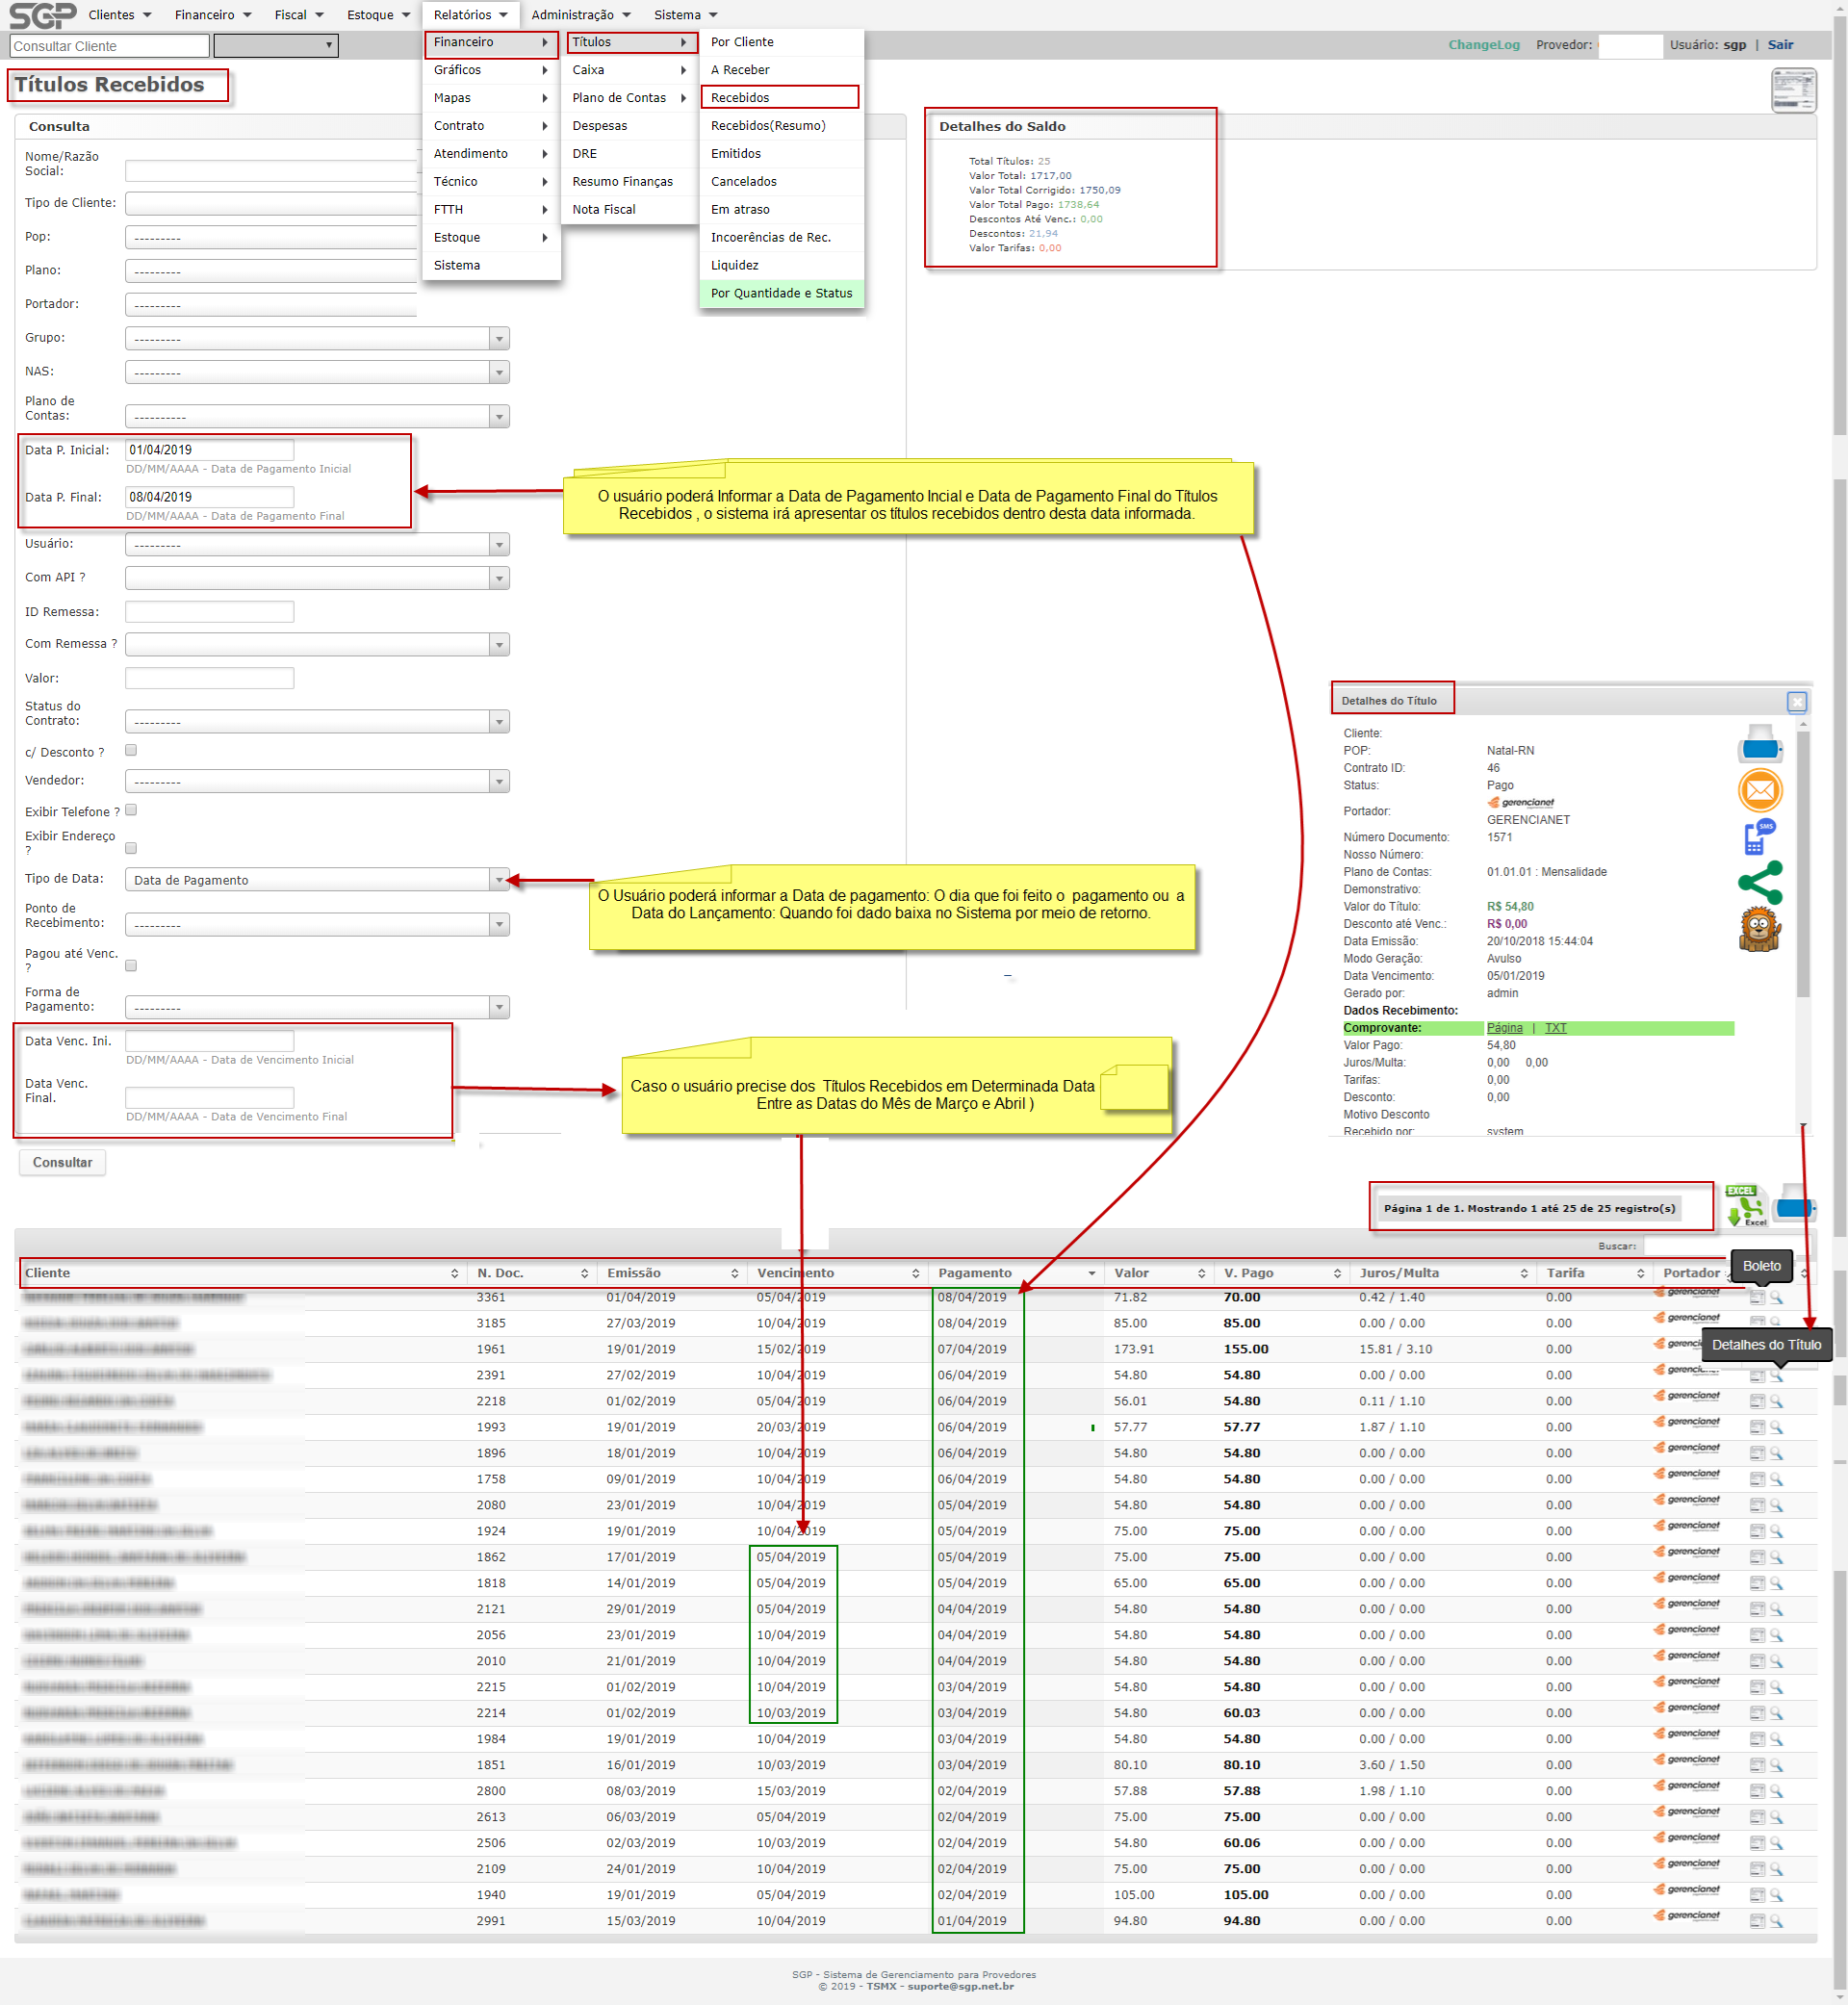Send the título by email envelope icon
Screen dimensions: 1848x2005
(x=1760, y=791)
